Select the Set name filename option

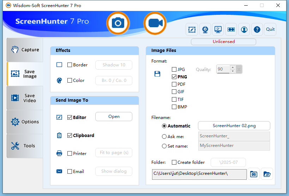point(164,146)
